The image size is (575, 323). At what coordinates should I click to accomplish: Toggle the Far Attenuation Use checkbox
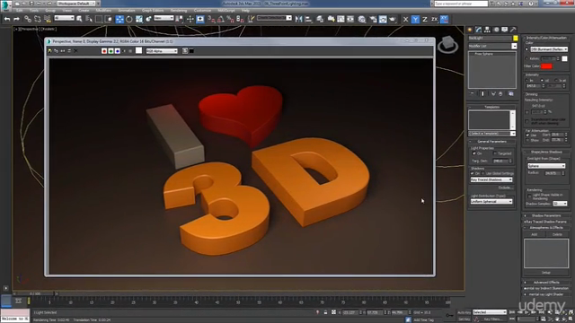click(x=527, y=135)
